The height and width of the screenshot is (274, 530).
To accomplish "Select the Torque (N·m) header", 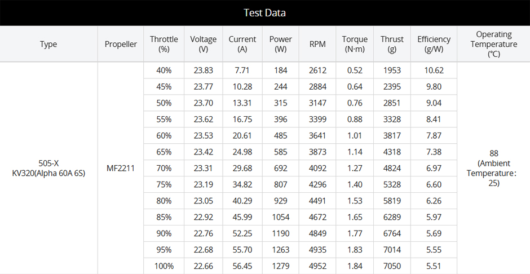I will [x=355, y=44].
